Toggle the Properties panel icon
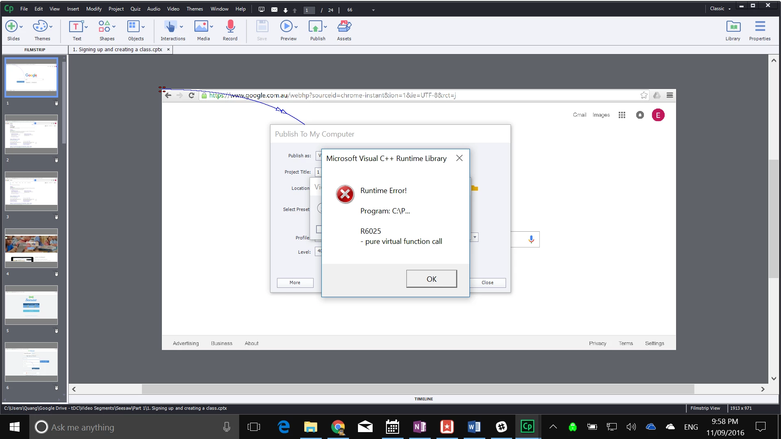Screen dimensions: 781x439 click(760, 27)
